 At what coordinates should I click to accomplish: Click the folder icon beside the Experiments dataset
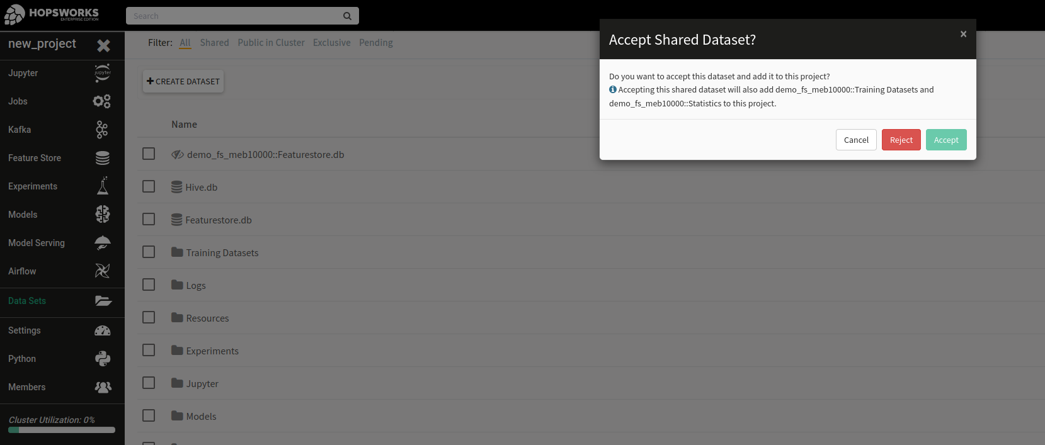[177, 350]
